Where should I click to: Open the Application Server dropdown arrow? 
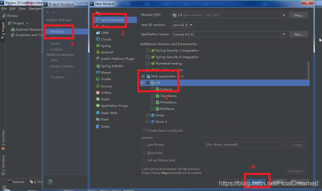click(284, 34)
